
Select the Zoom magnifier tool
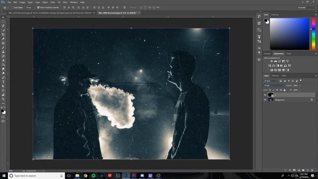tap(3, 99)
